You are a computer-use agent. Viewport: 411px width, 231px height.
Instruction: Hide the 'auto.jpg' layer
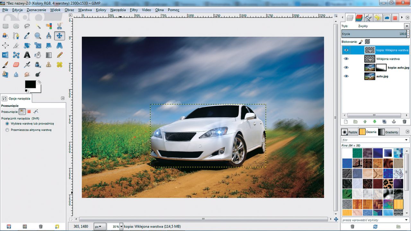346,76
